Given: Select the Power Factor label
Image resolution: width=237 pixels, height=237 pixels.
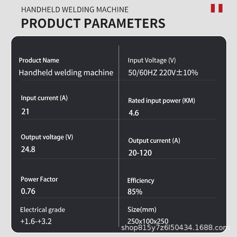Looking at the screenshot, I should [39, 179].
